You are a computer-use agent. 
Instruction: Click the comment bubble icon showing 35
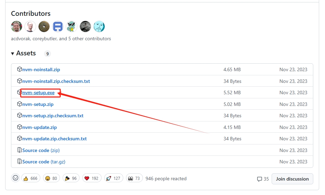click(260, 179)
